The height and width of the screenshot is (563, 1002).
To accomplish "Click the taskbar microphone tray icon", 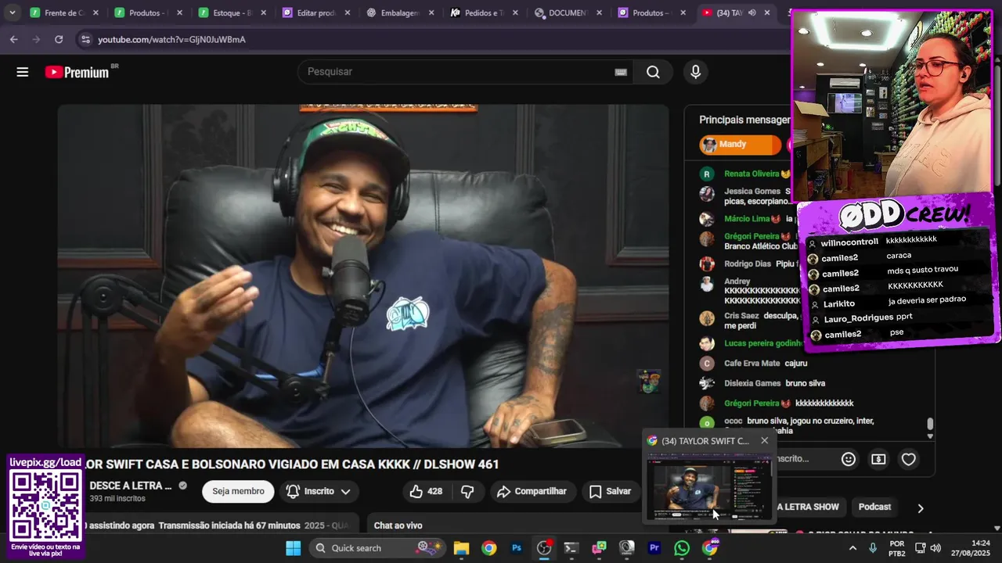I will (x=873, y=548).
